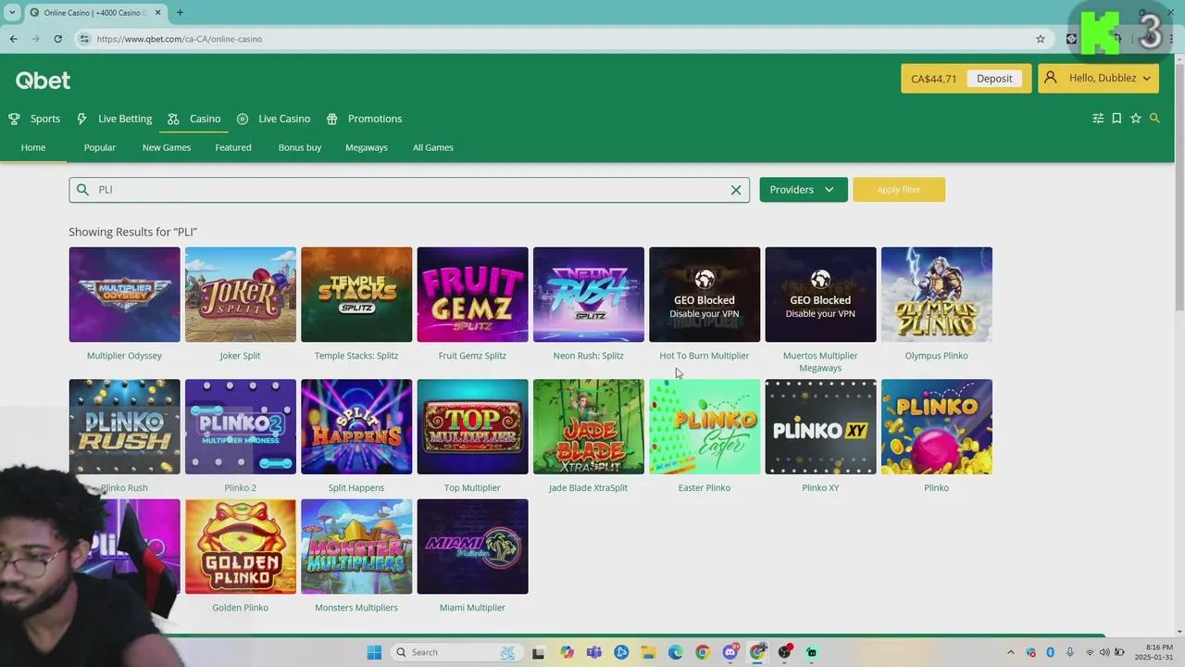
Task: Open the Plinko 2 game thumbnail
Action: click(241, 426)
